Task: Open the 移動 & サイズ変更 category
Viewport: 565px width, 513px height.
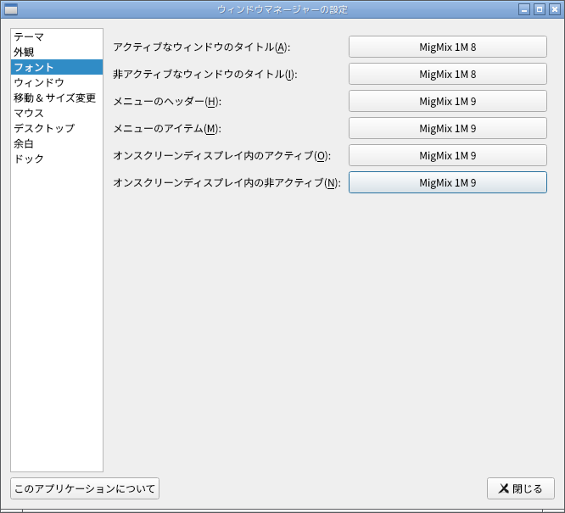Action: (57, 98)
